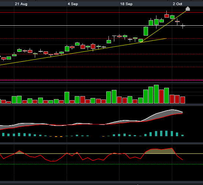Select the last red volume bar

point(183,100)
